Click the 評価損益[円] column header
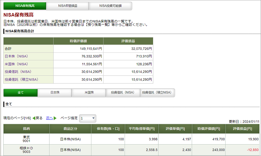261x156 pixels. (x=242, y=129)
